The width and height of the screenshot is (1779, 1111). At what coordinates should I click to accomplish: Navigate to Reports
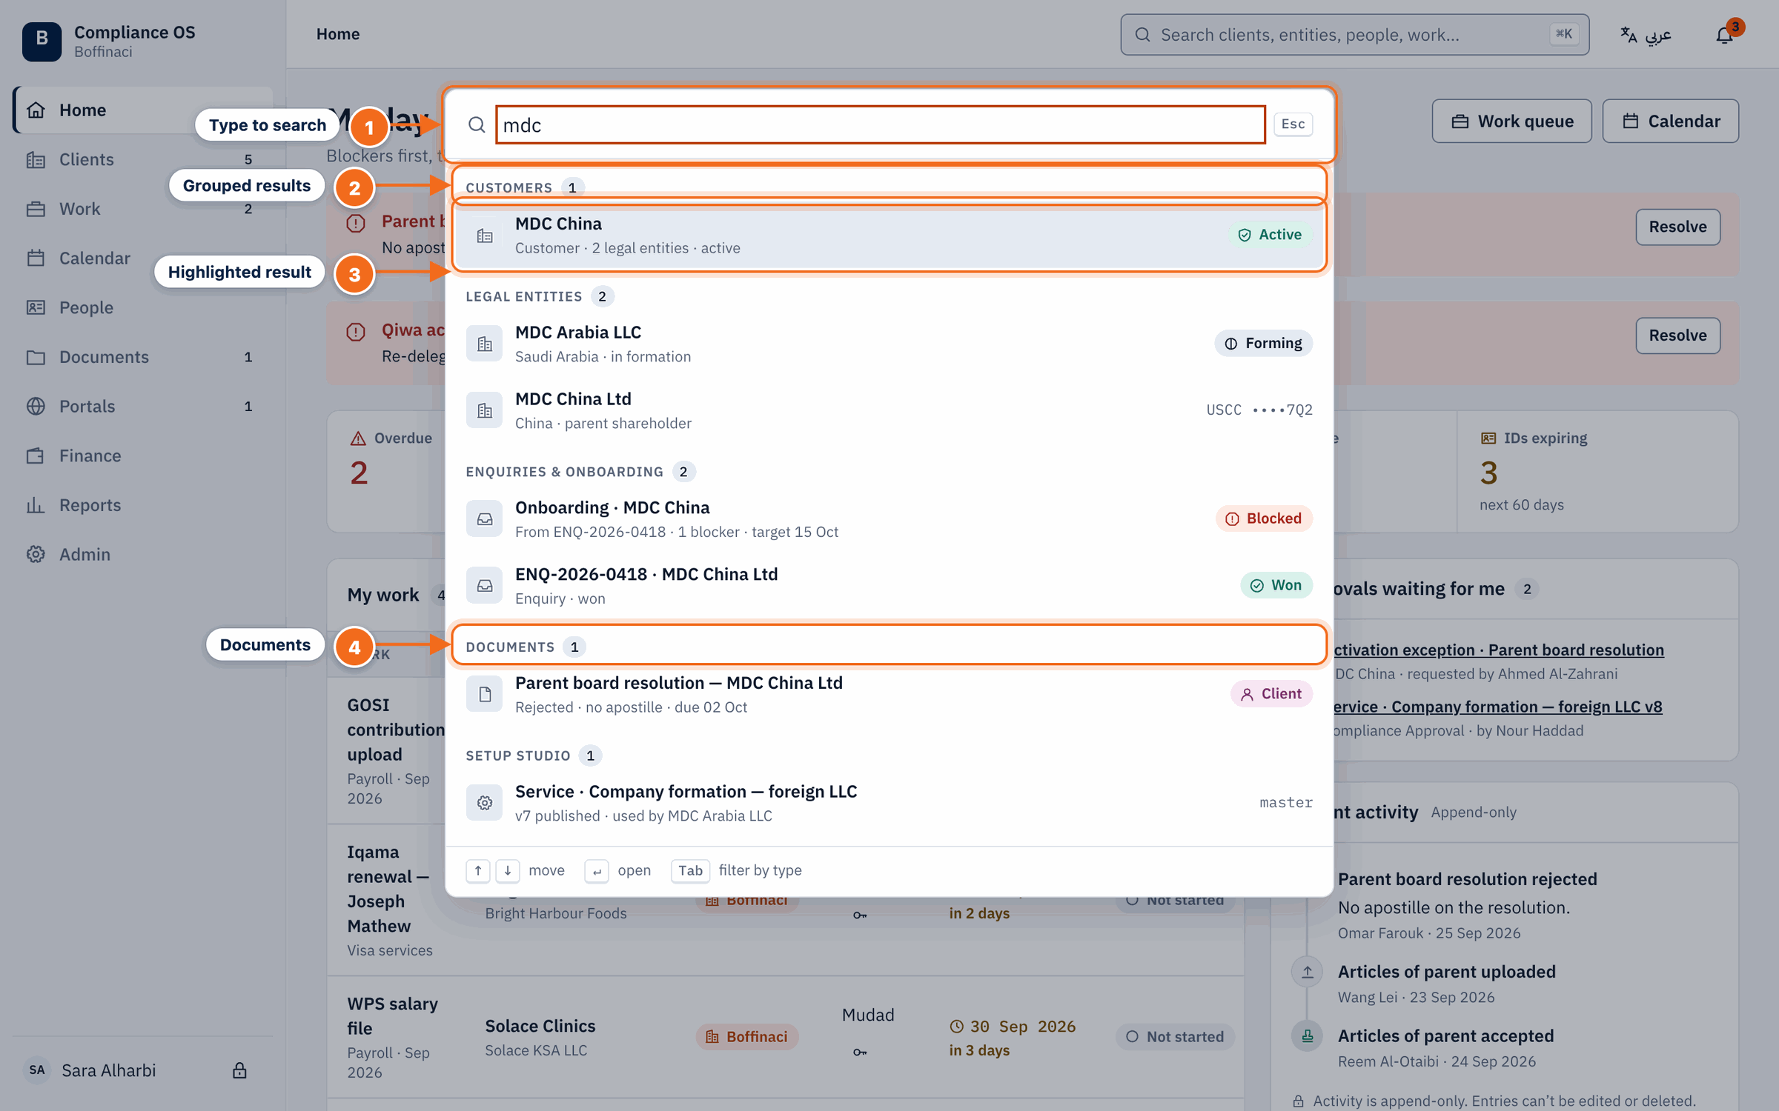point(142,505)
